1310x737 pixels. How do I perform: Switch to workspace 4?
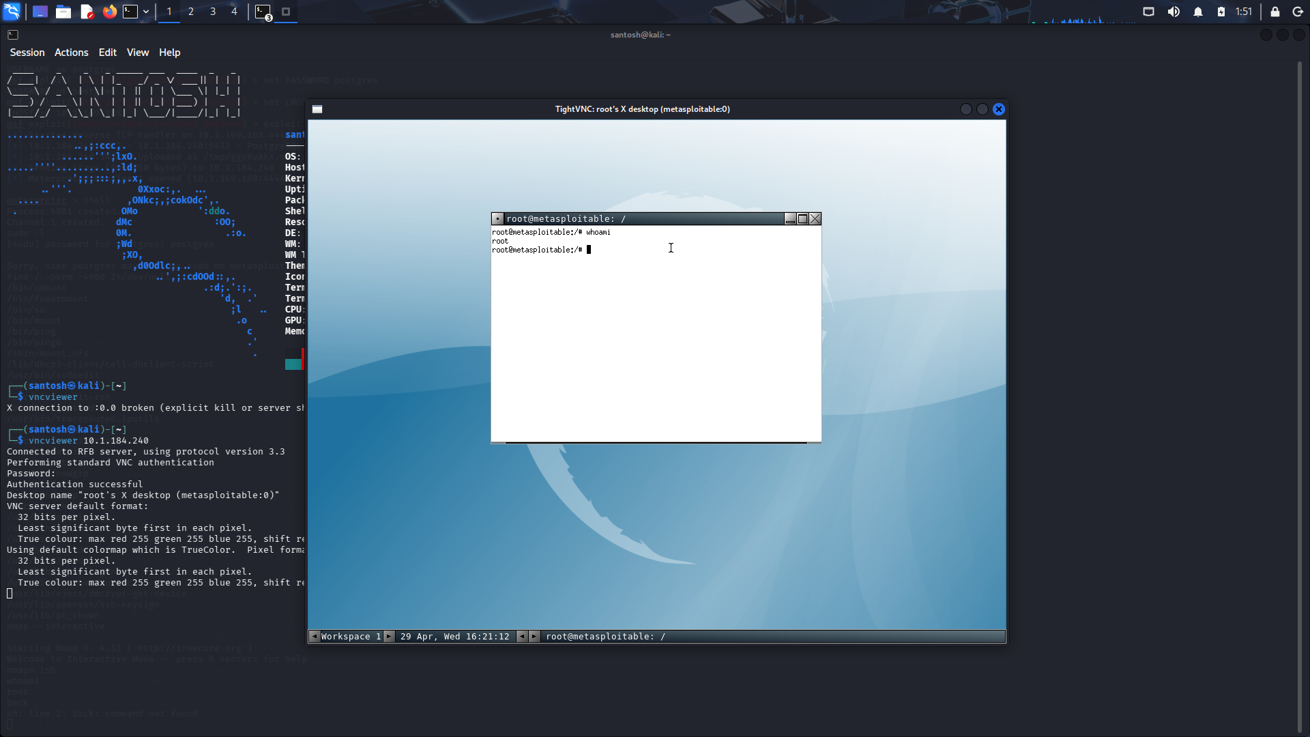click(x=234, y=12)
